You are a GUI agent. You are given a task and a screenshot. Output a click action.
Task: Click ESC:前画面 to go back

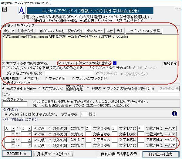point(17,154)
